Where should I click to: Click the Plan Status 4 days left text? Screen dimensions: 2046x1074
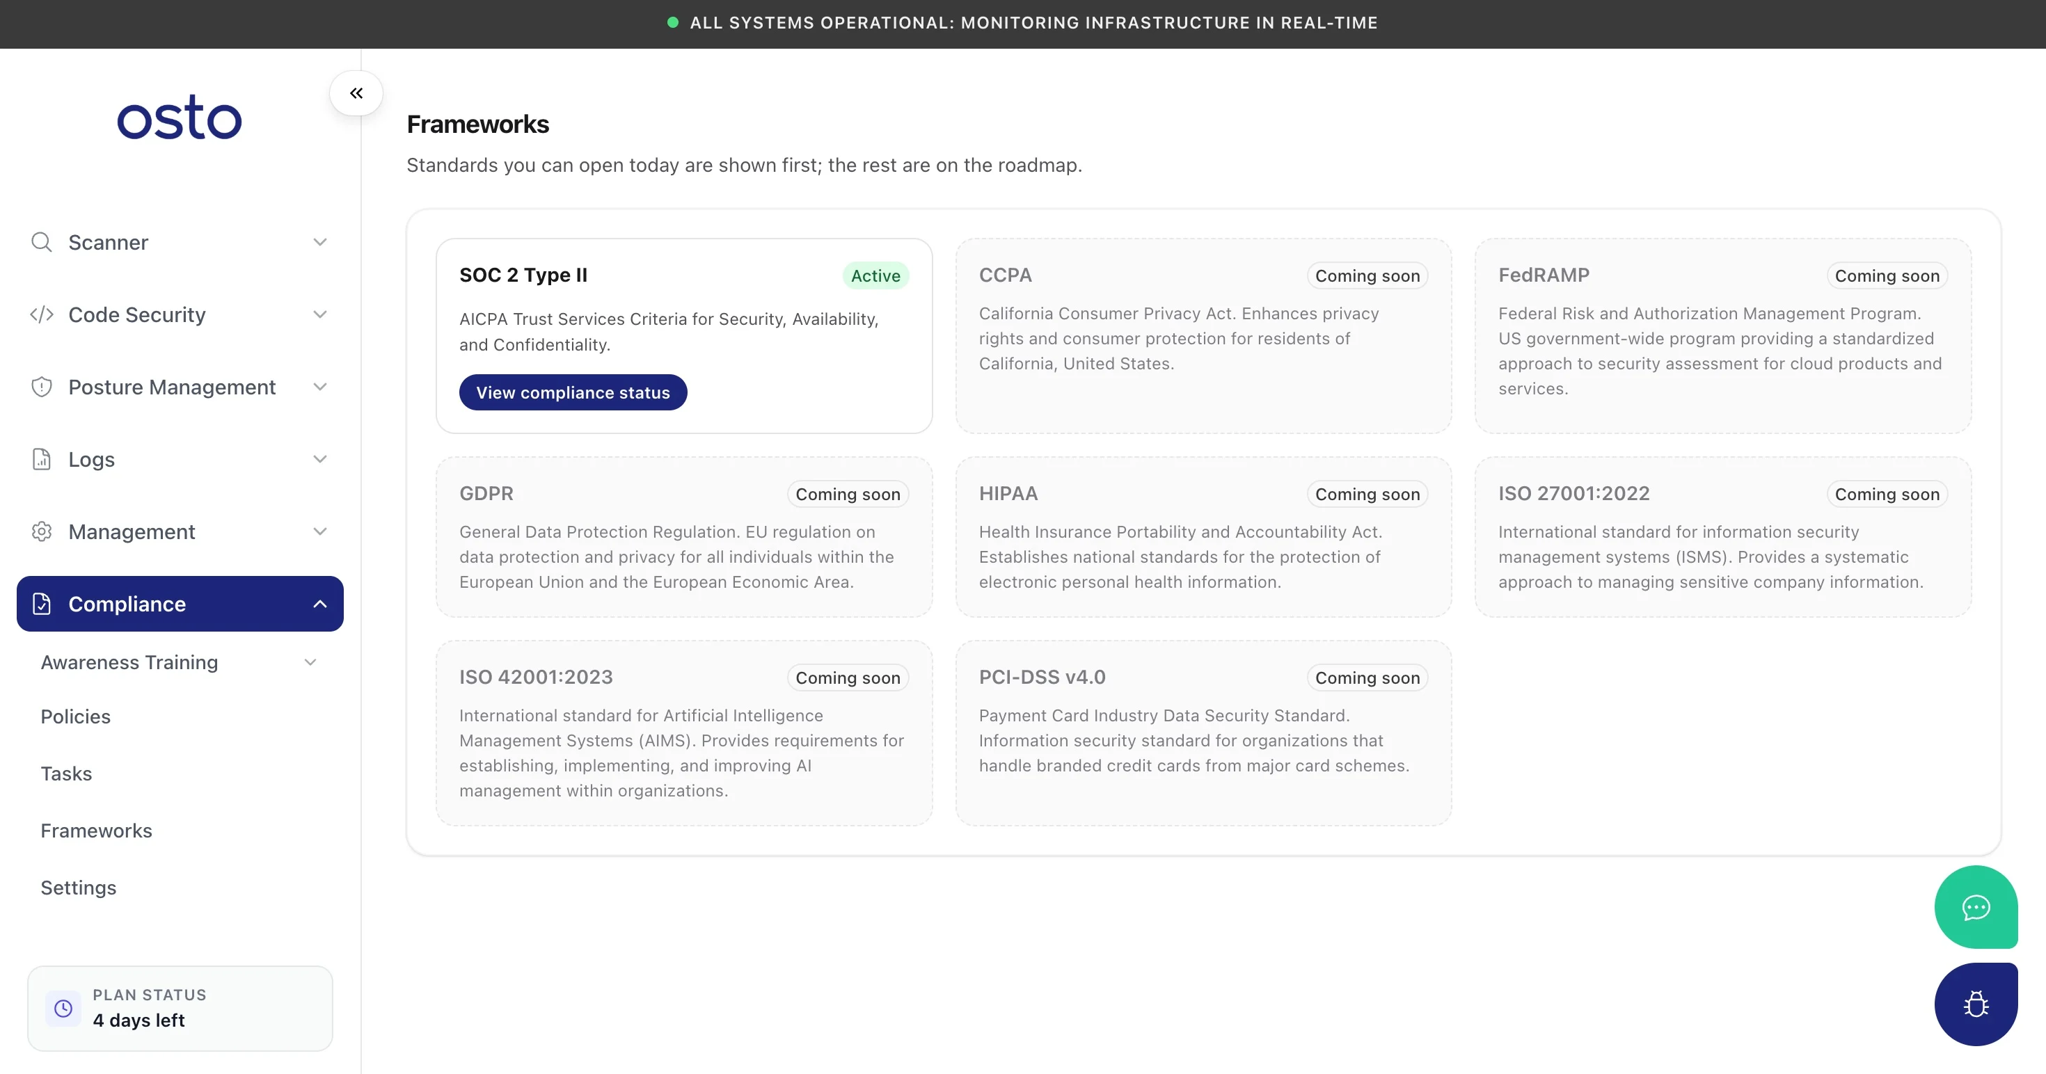[138, 1020]
